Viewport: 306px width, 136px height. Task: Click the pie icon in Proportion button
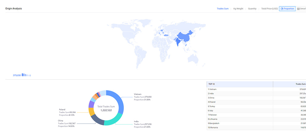pos(282,9)
